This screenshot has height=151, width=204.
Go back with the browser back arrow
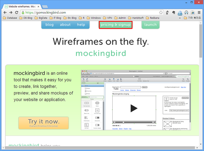[5, 12]
